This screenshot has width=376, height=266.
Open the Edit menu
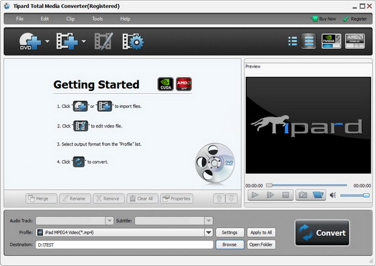point(44,19)
